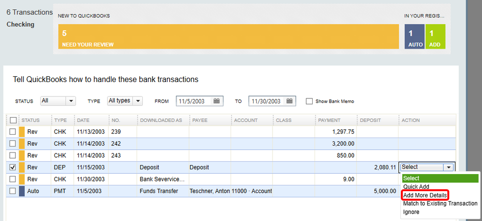Click payment amount 1,297.75
Screen dimensions: 482x221
(x=344, y=132)
